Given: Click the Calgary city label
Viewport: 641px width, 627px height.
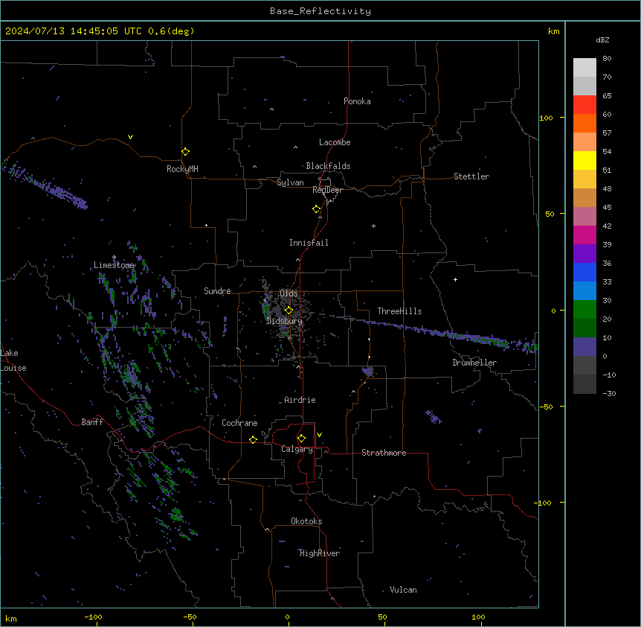Looking at the screenshot, I should point(297,449).
